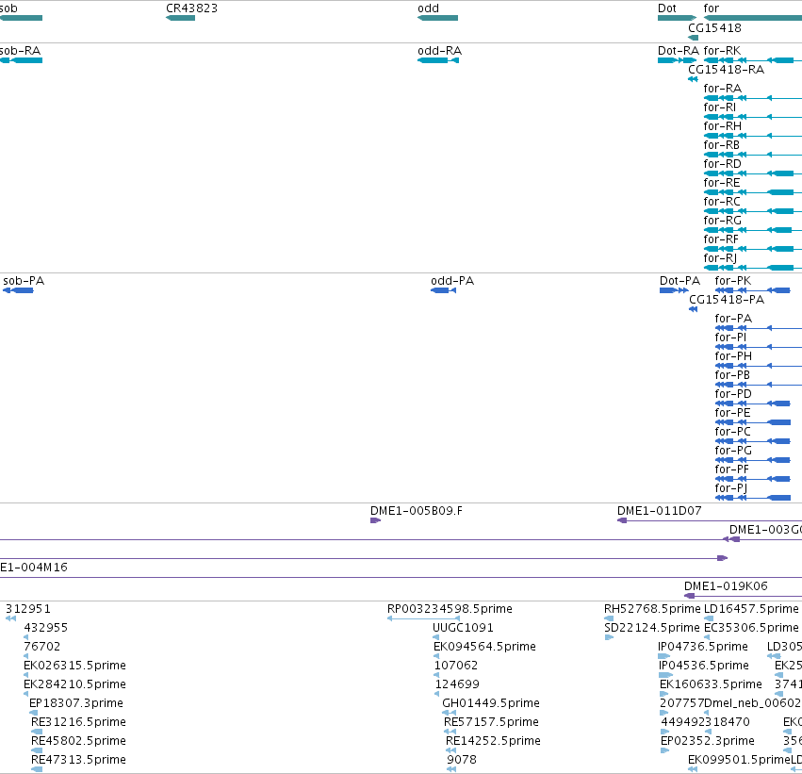The width and height of the screenshot is (802, 774).
Task: Open EK284210.5prime EST
Action: 26,694
